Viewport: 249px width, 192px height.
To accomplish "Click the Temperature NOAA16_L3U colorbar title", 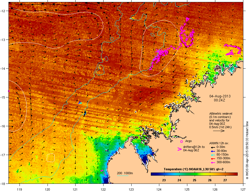I will tap(194, 169).
